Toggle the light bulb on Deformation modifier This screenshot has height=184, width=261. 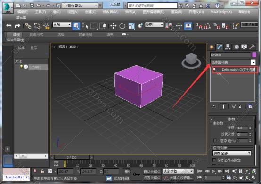tap(214, 70)
